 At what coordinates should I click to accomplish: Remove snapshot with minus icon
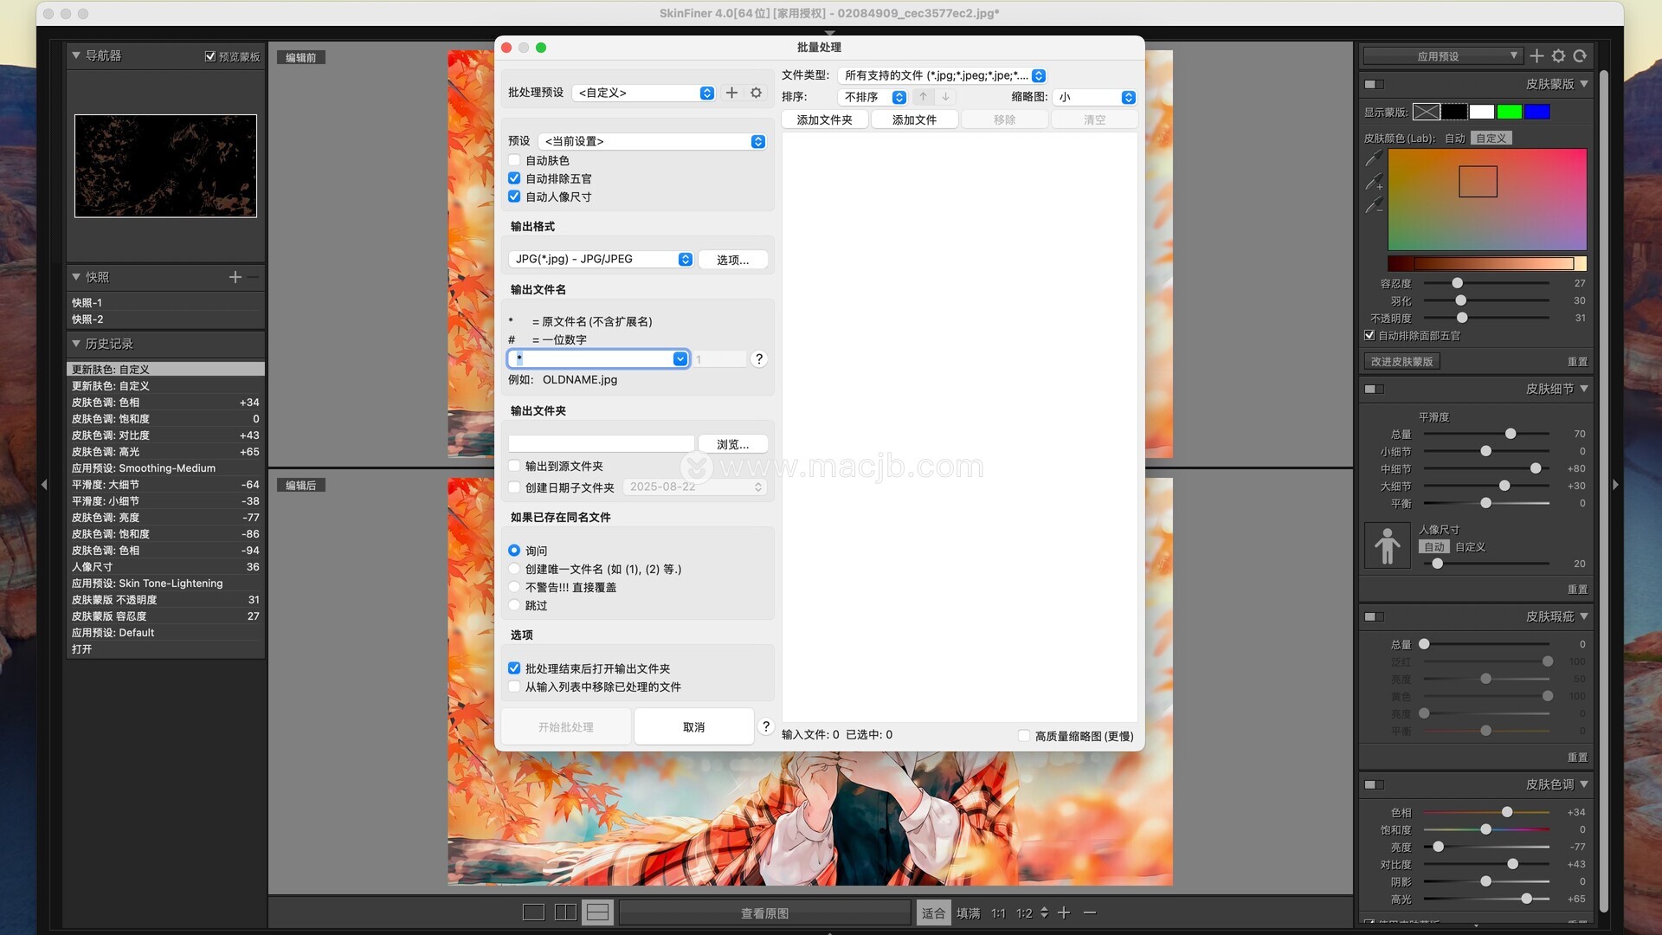tap(253, 277)
